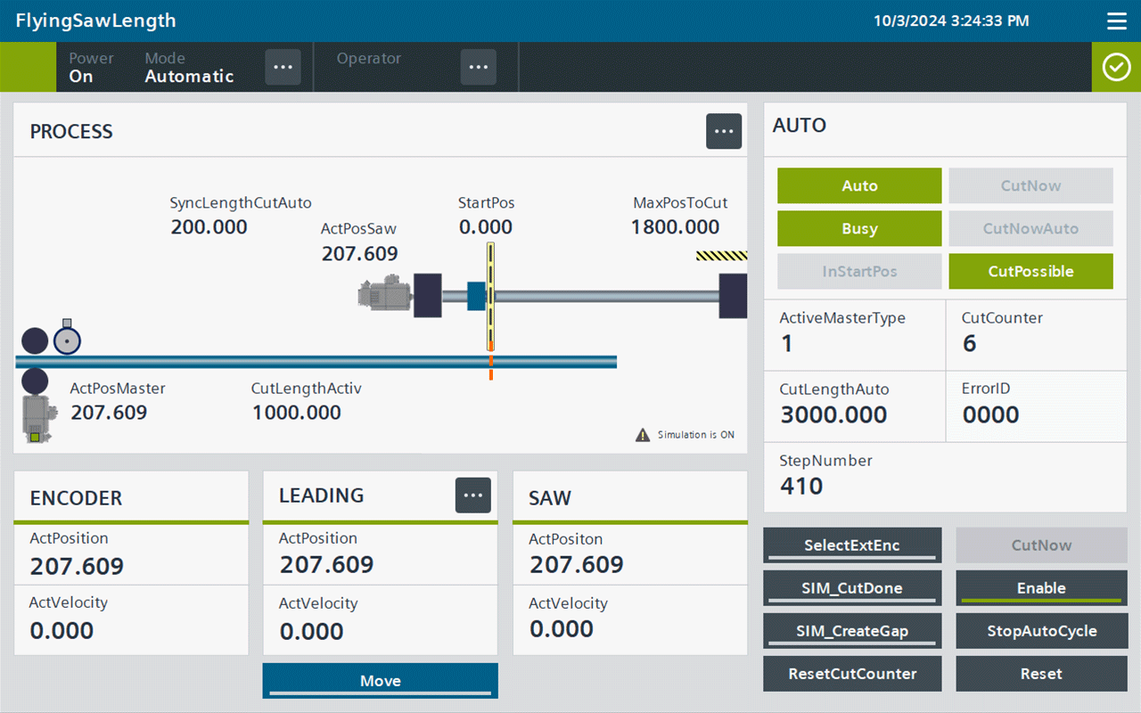Image resolution: width=1141 pixels, height=713 pixels.
Task: Click the StopAutoCycle button
Action: [1041, 631]
